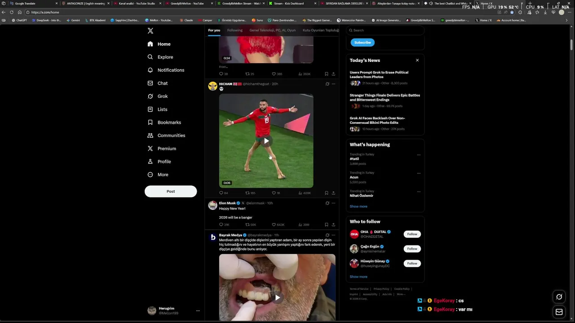The image size is (575, 323).
Task: Open more options for Nihat Özdemir trend
Action: click(x=419, y=192)
